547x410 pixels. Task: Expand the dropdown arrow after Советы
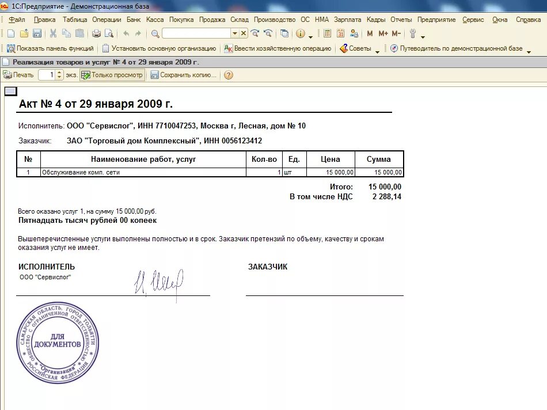pos(377,52)
